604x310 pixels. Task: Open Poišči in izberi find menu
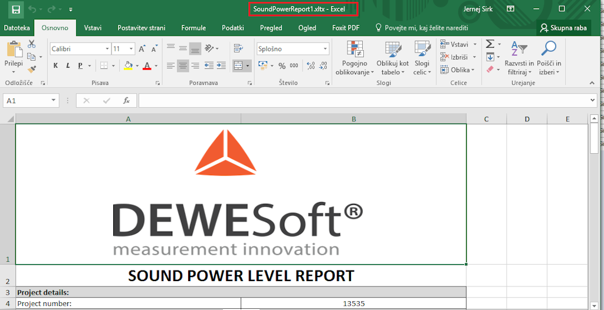coord(549,58)
